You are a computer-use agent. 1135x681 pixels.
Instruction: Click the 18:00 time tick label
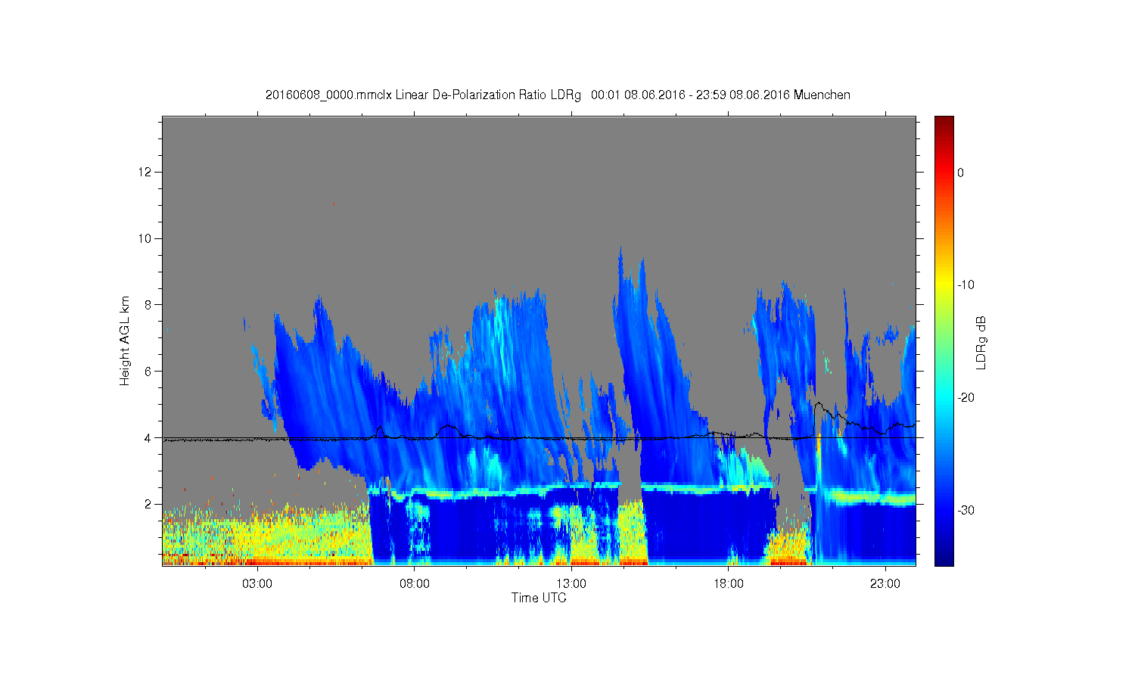click(729, 584)
